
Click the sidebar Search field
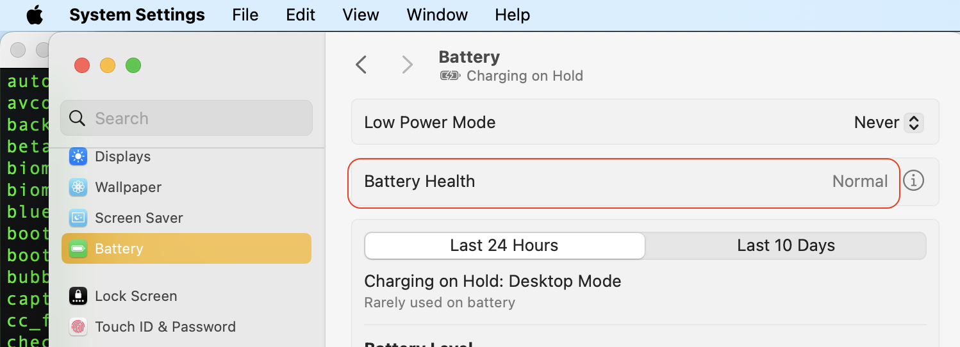click(x=192, y=118)
